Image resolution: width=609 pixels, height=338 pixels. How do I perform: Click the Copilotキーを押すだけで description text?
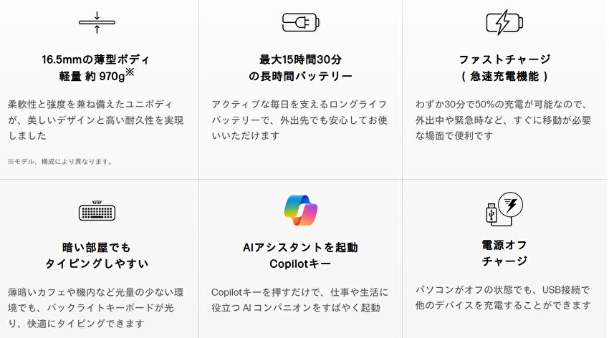(x=299, y=300)
